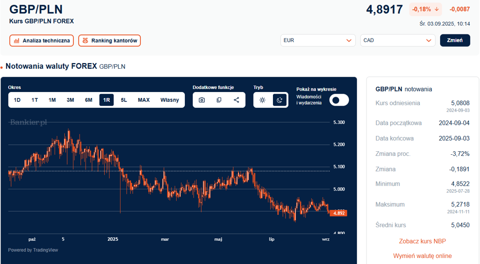
Task: Click the 2024-11-11 maximum date
Action: tap(458, 212)
